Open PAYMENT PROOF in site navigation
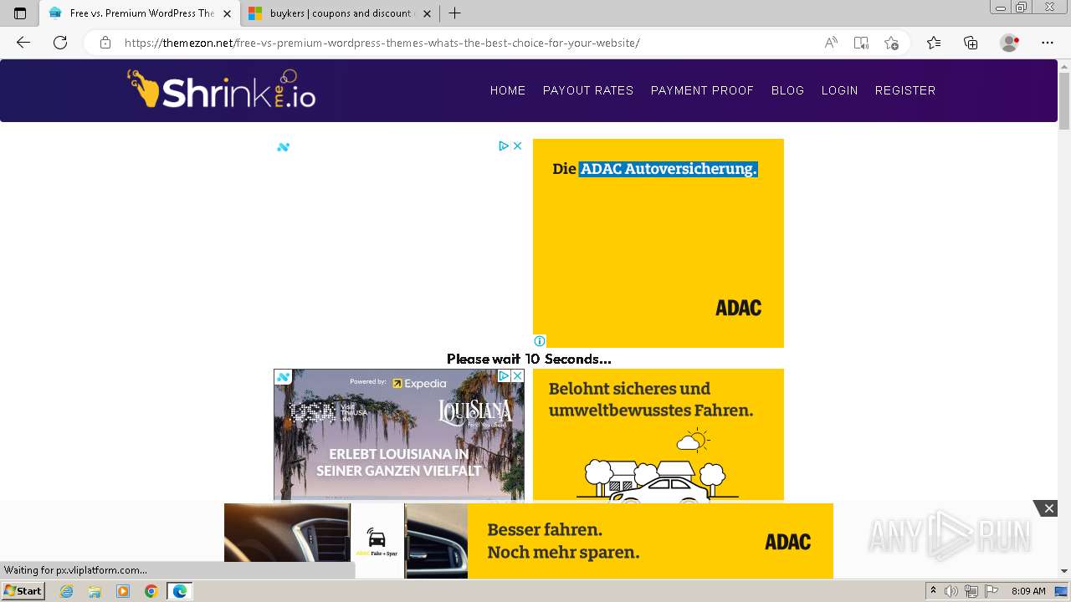Image resolution: width=1071 pixels, height=602 pixels. 702,90
